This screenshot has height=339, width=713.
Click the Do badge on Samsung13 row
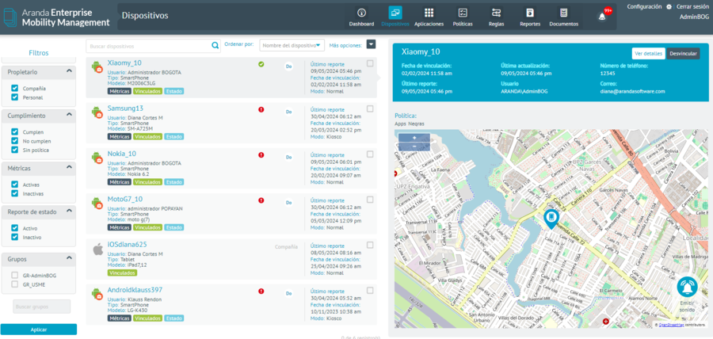(x=288, y=112)
